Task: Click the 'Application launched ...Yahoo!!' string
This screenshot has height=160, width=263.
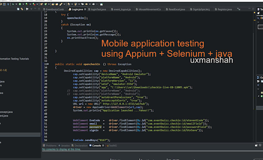Action: coord(126,110)
